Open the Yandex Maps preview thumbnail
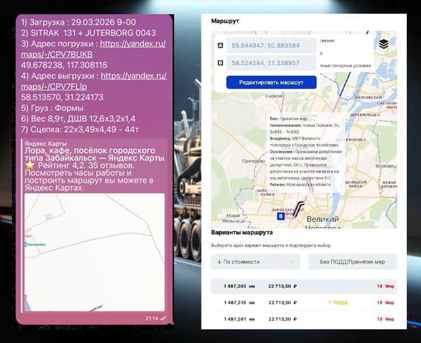 pyautogui.click(x=94, y=252)
